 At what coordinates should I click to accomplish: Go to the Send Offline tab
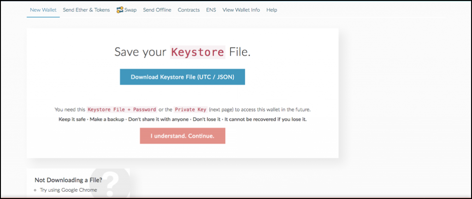coord(157,10)
